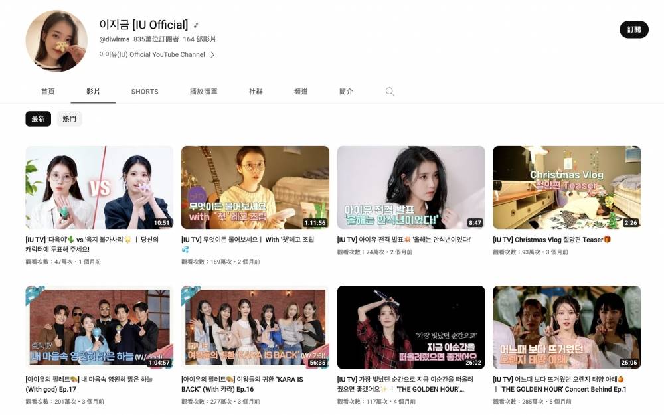
Task: Play the KARA IS BACK thumbnail
Action: (255, 327)
